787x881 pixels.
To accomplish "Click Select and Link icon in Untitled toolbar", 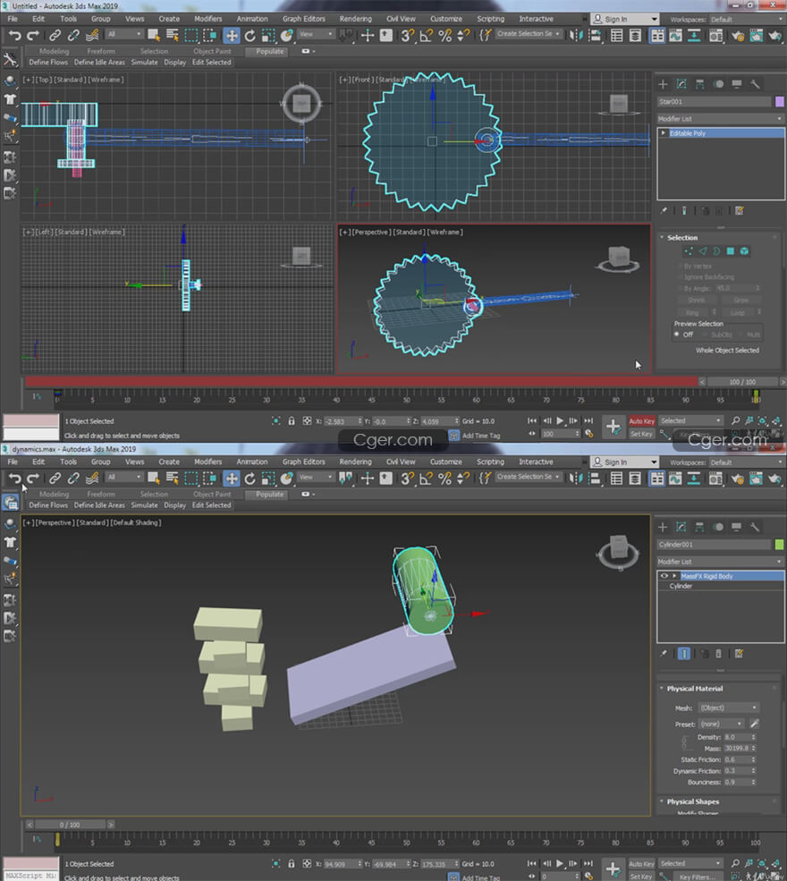I will [x=55, y=36].
